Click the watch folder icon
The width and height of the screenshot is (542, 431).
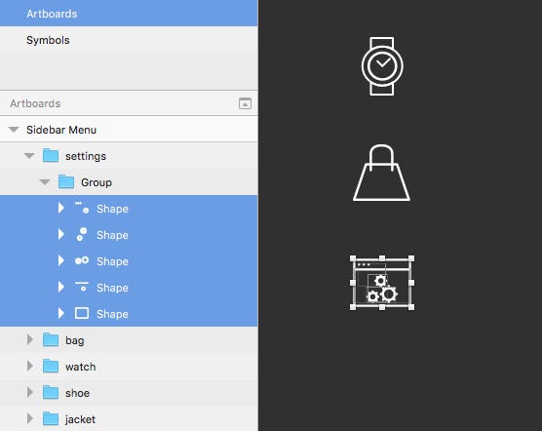click(51, 366)
